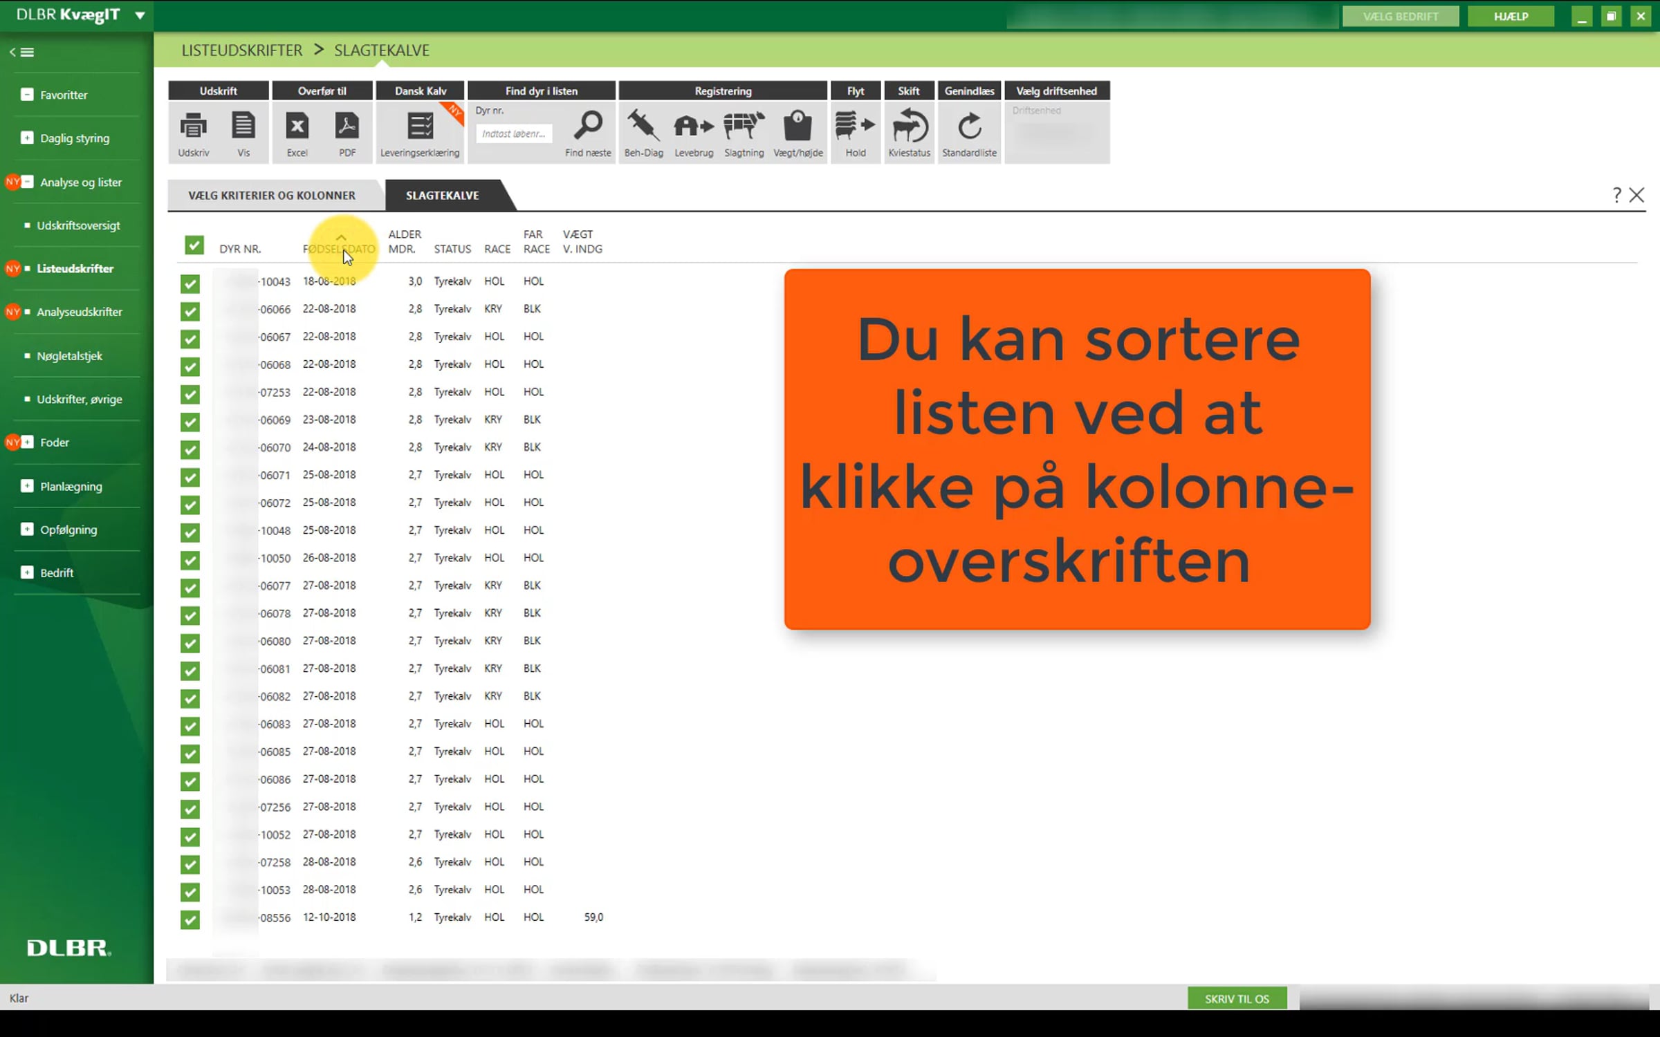Export the list with the PDF icon
This screenshot has height=1037, width=1660.
347,127
